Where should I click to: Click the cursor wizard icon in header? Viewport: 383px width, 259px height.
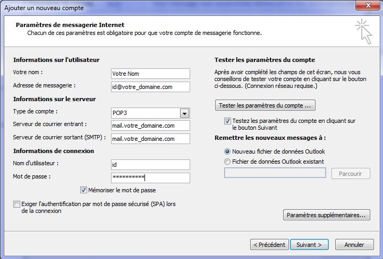pyautogui.click(x=363, y=31)
